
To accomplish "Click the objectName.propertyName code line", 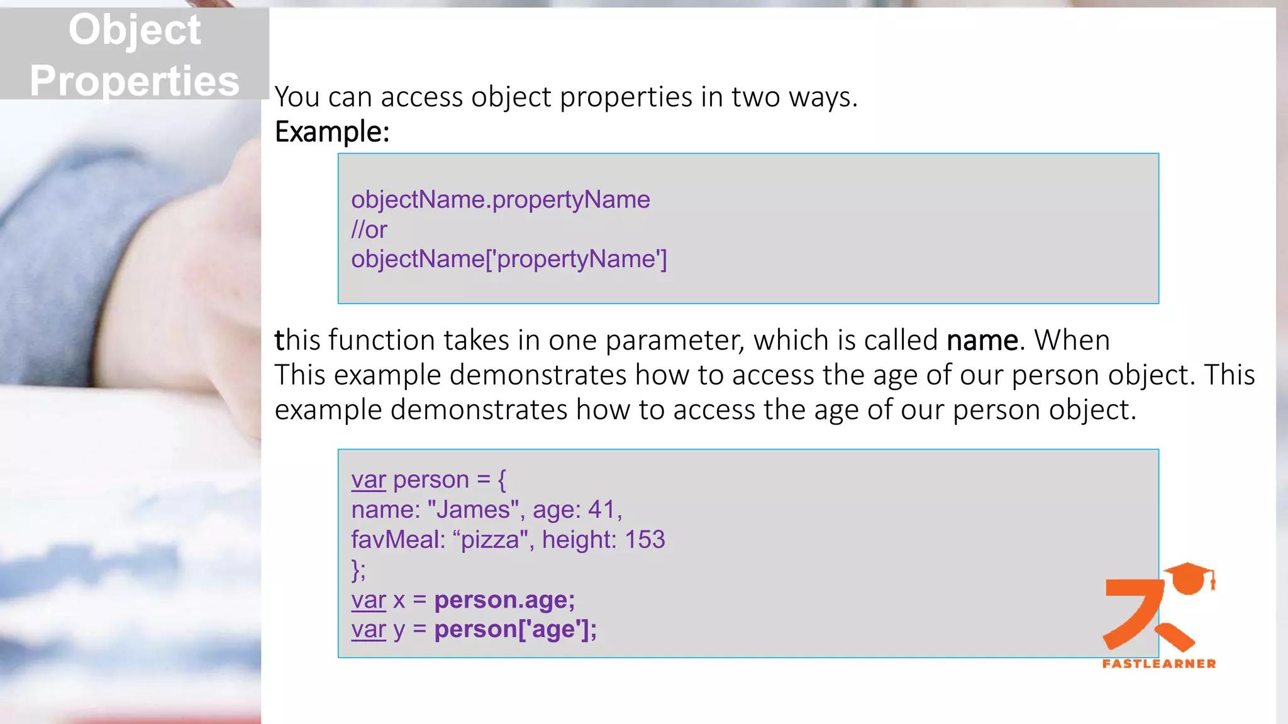I will click(500, 199).
